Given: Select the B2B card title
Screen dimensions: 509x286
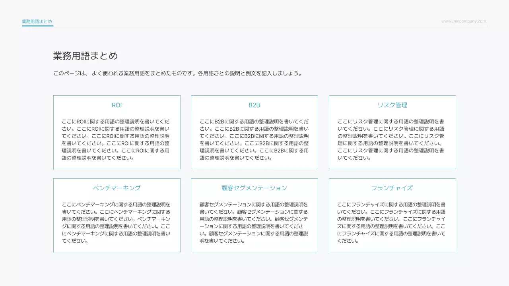Looking at the screenshot, I should [x=254, y=105].
